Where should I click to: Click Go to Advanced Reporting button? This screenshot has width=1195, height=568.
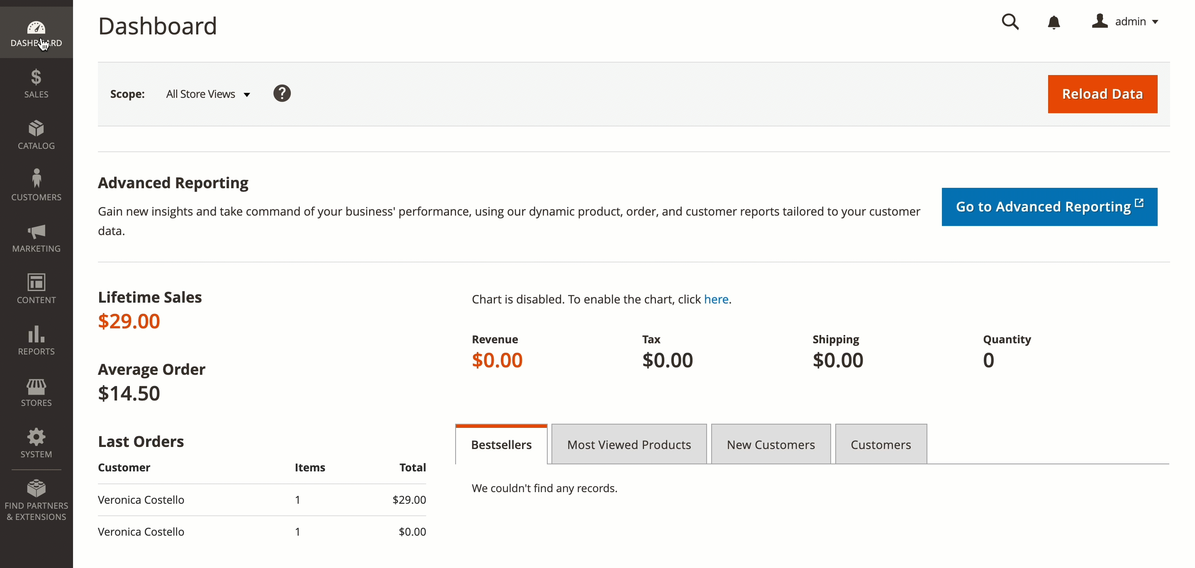[x=1049, y=207]
